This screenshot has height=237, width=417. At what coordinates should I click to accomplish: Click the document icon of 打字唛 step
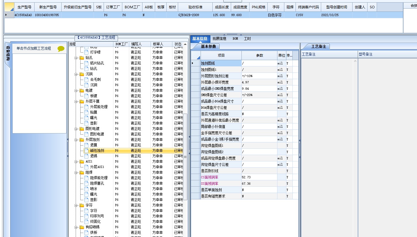(86, 52)
